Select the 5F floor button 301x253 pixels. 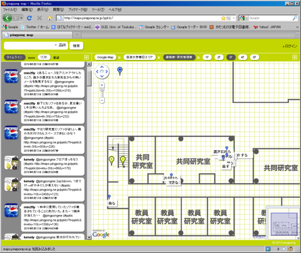coord(254,57)
